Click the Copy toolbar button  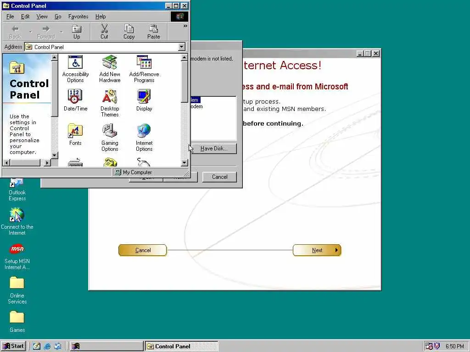[x=129, y=32]
